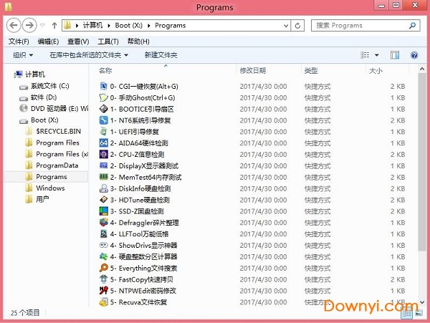Open the 编辑(E) menu
This screenshot has width=430, height=323.
(x=48, y=42)
